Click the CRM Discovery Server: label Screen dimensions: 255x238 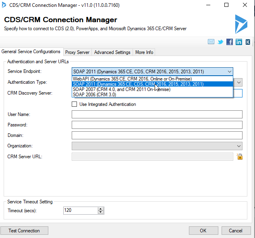pyautogui.click(x=30, y=93)
